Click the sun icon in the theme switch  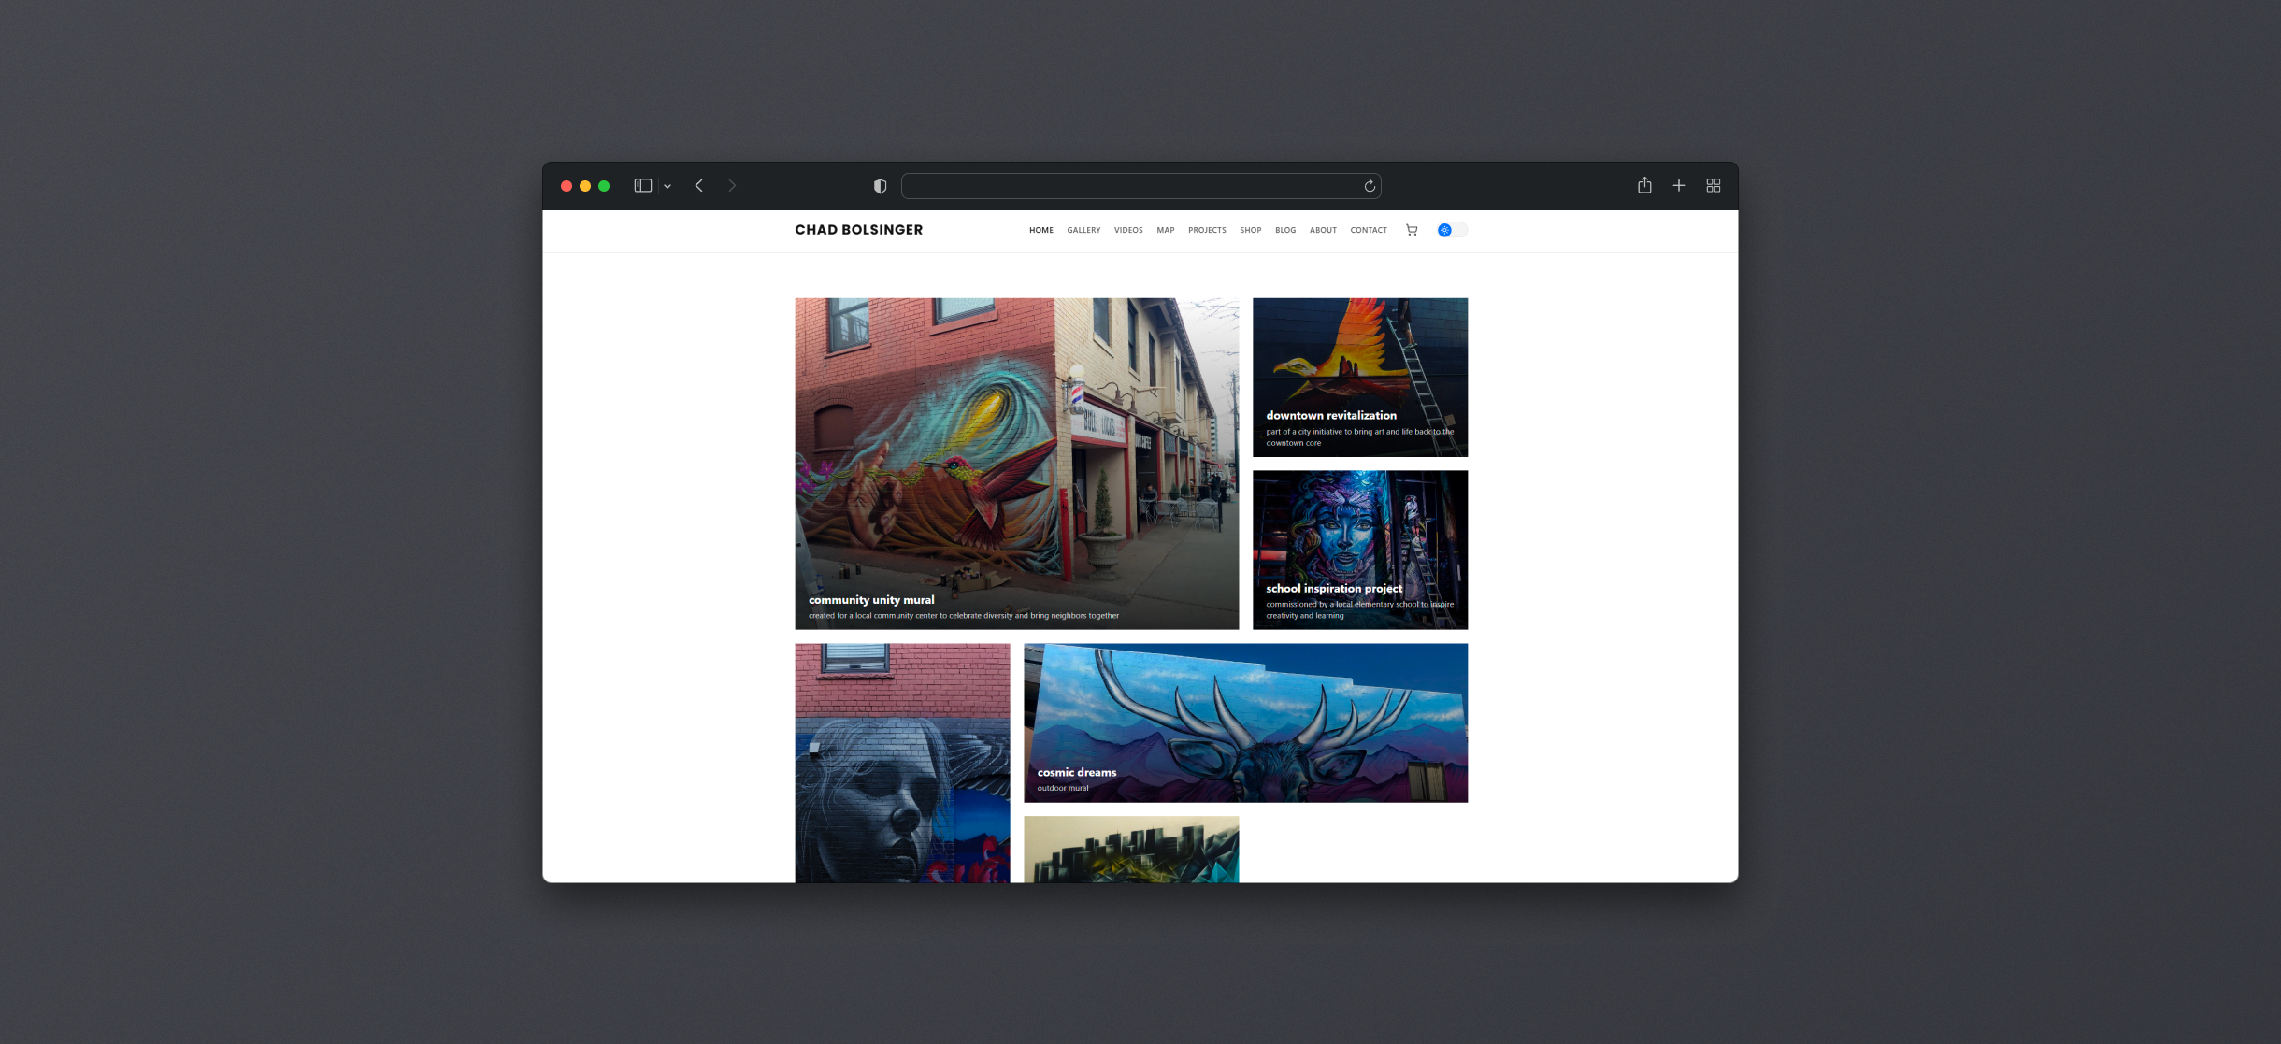click(x=1444, y=230)
